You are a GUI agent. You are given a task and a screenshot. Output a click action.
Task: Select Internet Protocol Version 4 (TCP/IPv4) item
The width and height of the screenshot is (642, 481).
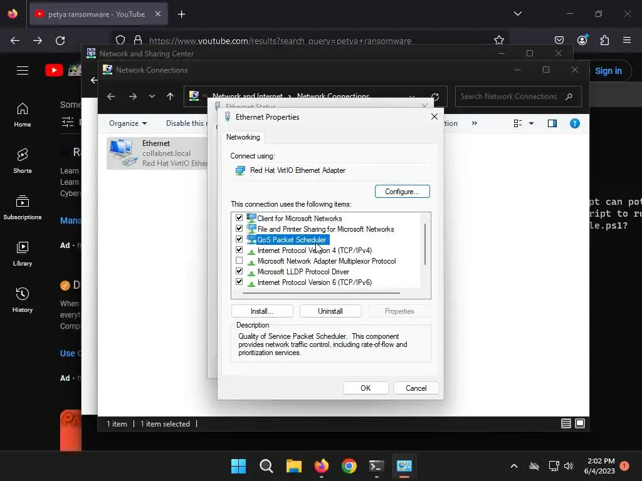point(315,251)
